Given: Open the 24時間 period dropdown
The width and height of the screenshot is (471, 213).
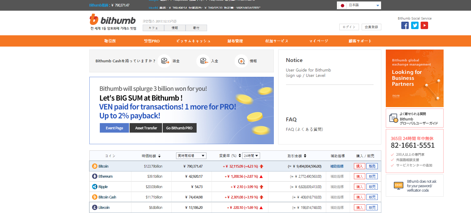Looking at the screenshot, I should point(251,156).
